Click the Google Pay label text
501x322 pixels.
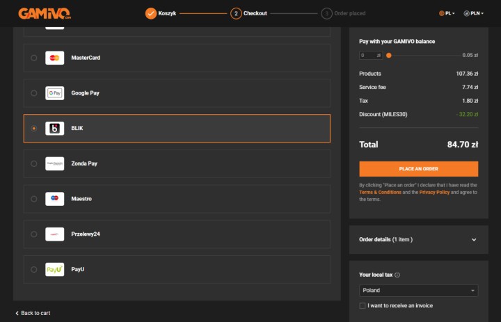[86, 93]
